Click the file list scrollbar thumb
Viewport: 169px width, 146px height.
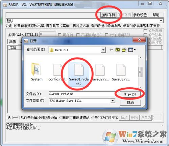[x=140, y=72]
